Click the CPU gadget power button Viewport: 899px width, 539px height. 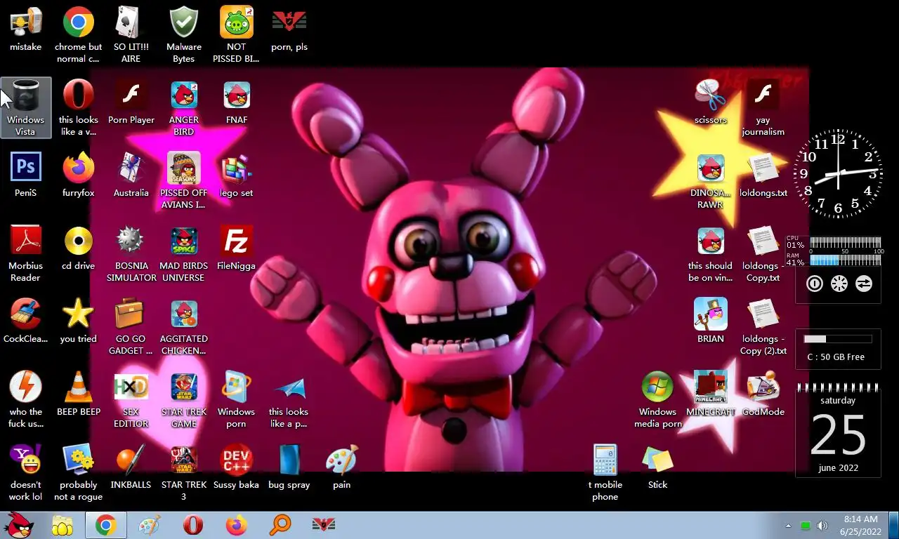[x=814, y=284]
